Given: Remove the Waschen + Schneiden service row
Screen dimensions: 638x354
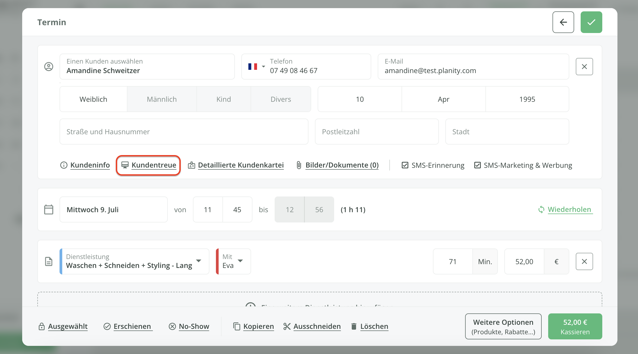Looking at the screenshot, I should (584, 261).
